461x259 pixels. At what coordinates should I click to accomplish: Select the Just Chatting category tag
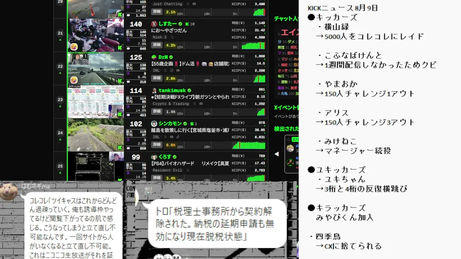[167, 4]
